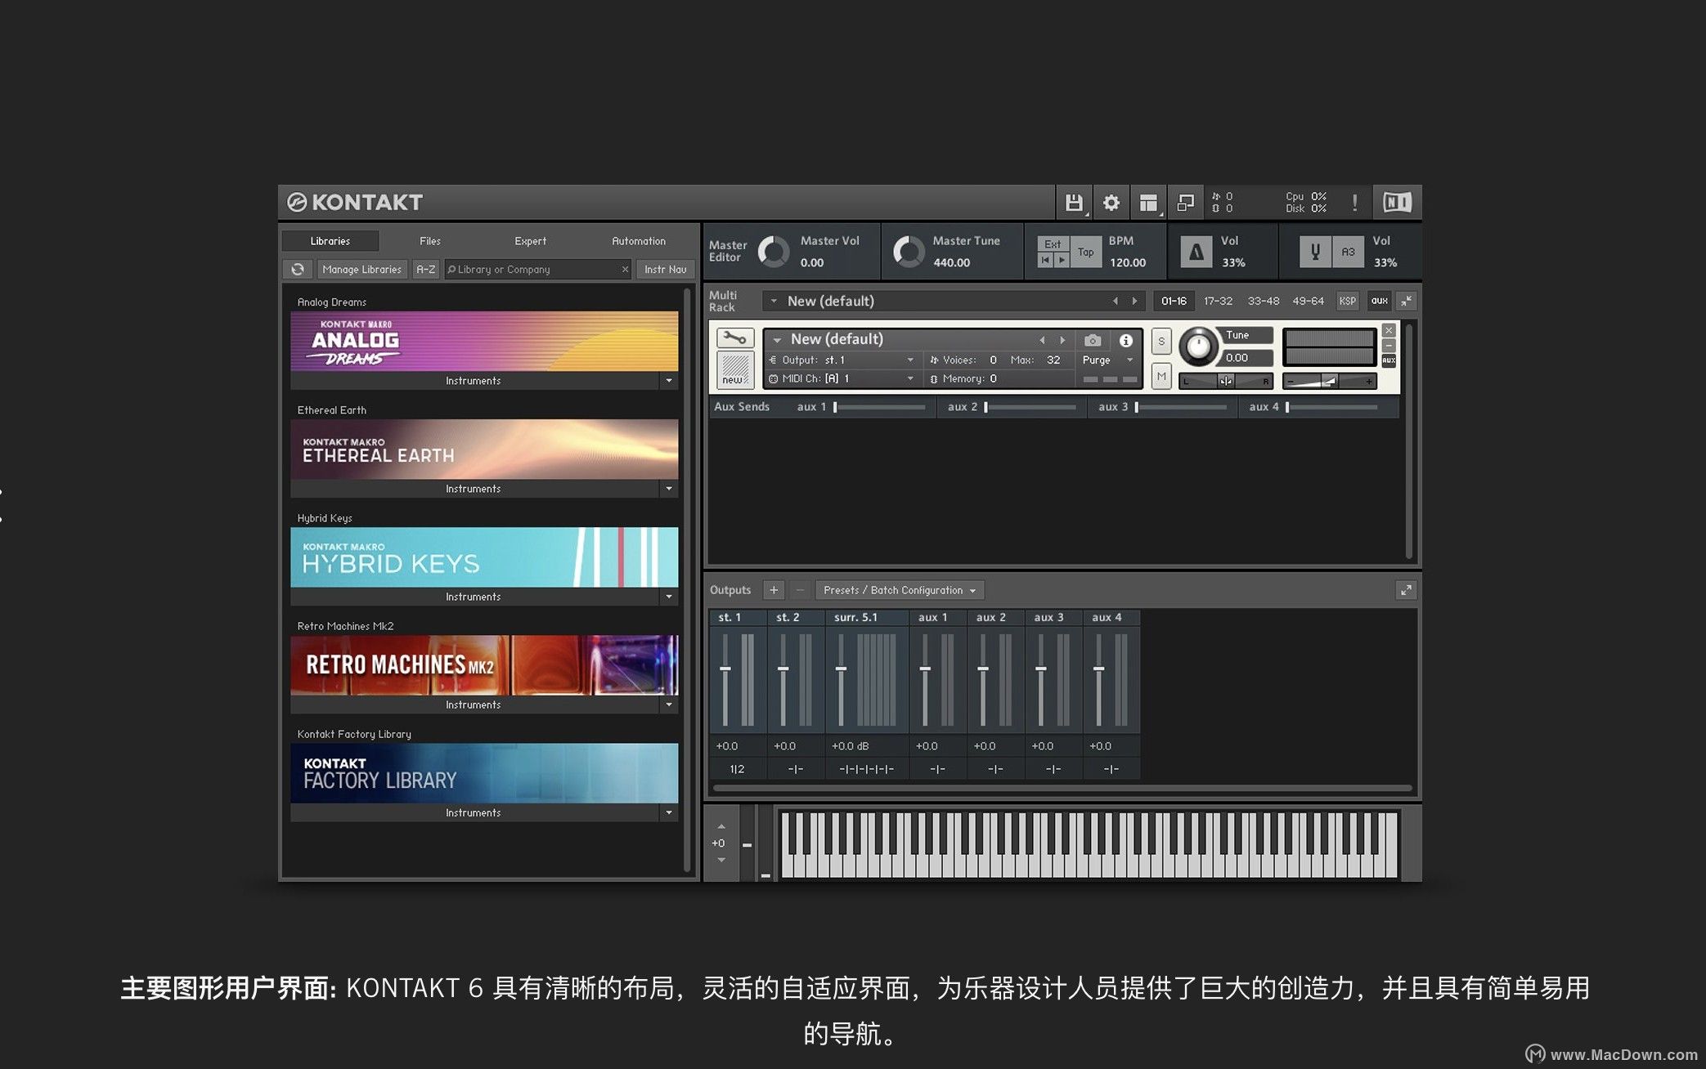This screenshot has width=1706, height=1069.
Task: Click the minimized view icon in header
Action: click(x=1185, y=203)
